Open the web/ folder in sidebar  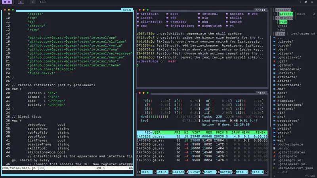[281, 140]
